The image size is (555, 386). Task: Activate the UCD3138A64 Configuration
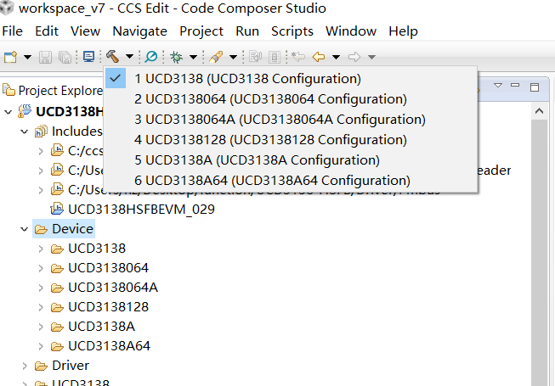[272, 181]
